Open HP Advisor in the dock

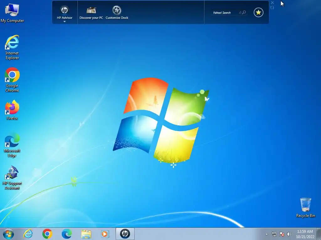coord(65,12)
